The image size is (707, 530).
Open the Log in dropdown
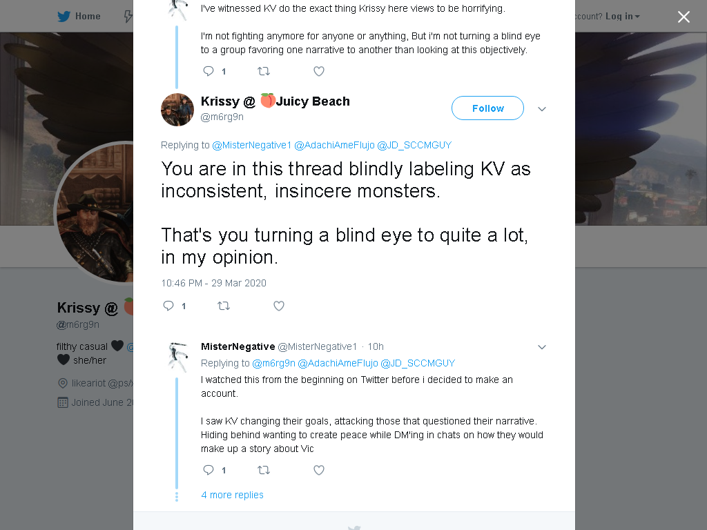coord(623,17)
